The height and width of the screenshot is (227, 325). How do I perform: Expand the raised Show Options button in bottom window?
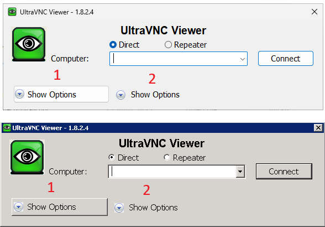(x=60, y=207)
